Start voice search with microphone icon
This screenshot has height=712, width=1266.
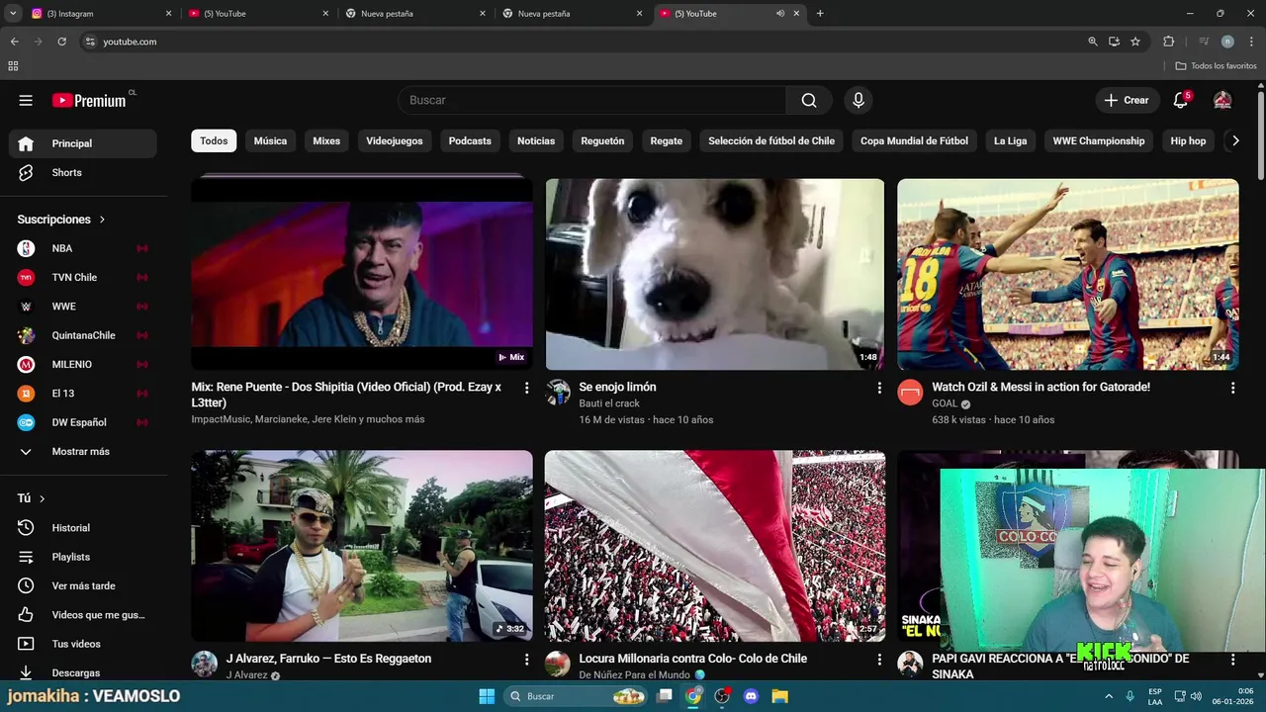click(x=859, y=100)
